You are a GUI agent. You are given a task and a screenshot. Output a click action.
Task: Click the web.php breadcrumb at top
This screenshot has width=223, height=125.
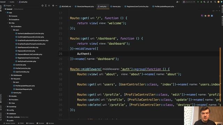pyautogui.click(x=23, y=2)
